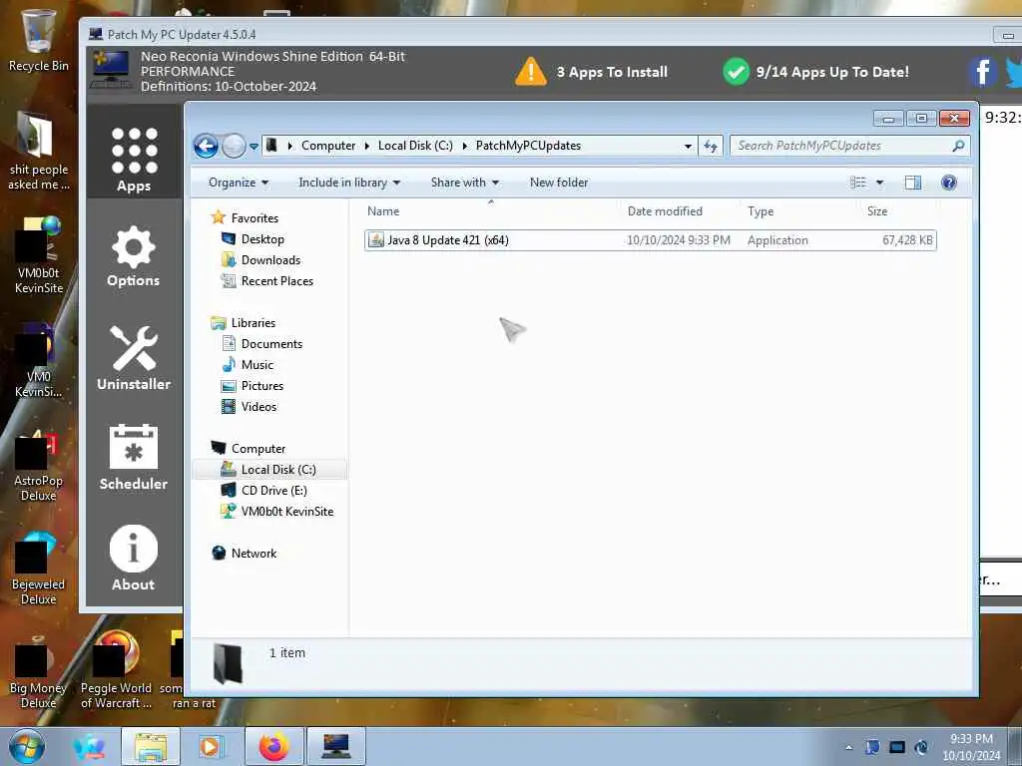This screenshot has height=766, width=1022.
Task: Select the Pictures library
Action: click(253, 386)
